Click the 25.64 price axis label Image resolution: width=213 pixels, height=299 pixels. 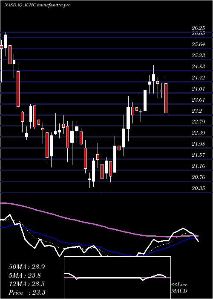(198, 44)
